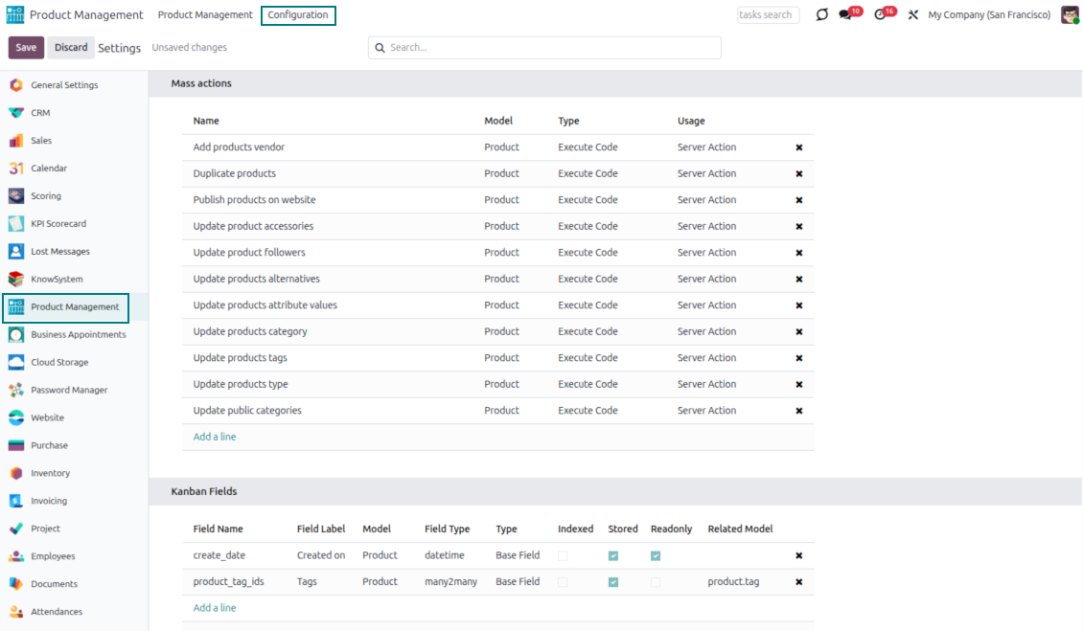Viewport: 1083px width, 631px height.
Task: Click the Save button
Action: pos(26,48)
